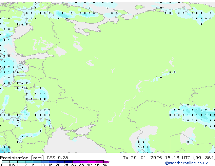The width and height of the screenshot is (215, 166).
Task: Click the legend value '15'
Action: [50, 165]
